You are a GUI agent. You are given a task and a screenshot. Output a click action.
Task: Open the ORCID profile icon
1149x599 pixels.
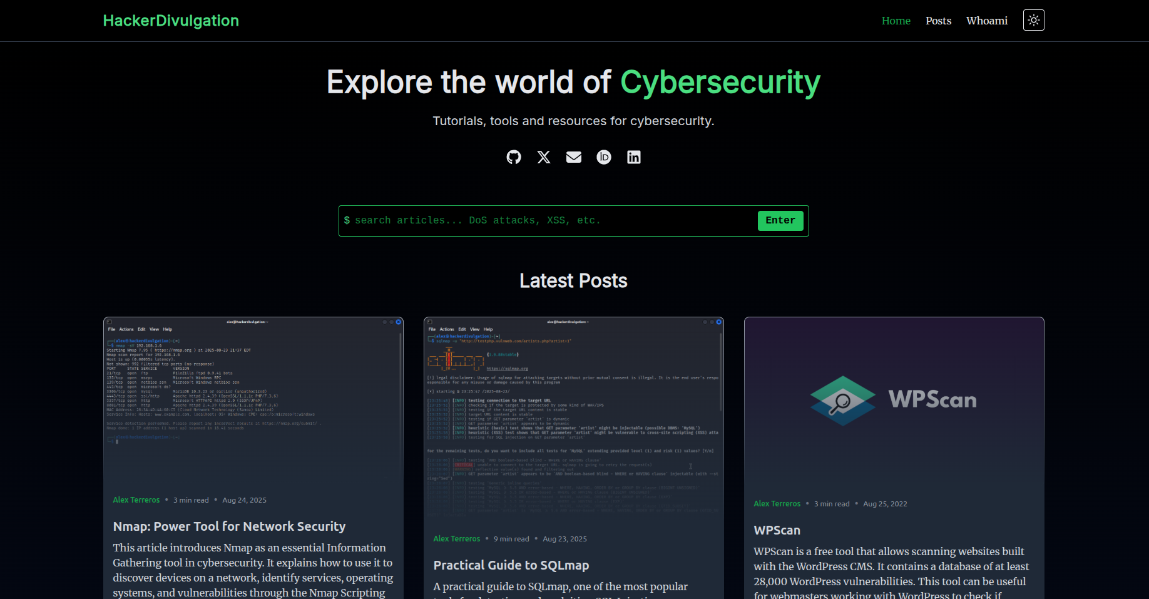pyautogui.click(x=604, y=157)
